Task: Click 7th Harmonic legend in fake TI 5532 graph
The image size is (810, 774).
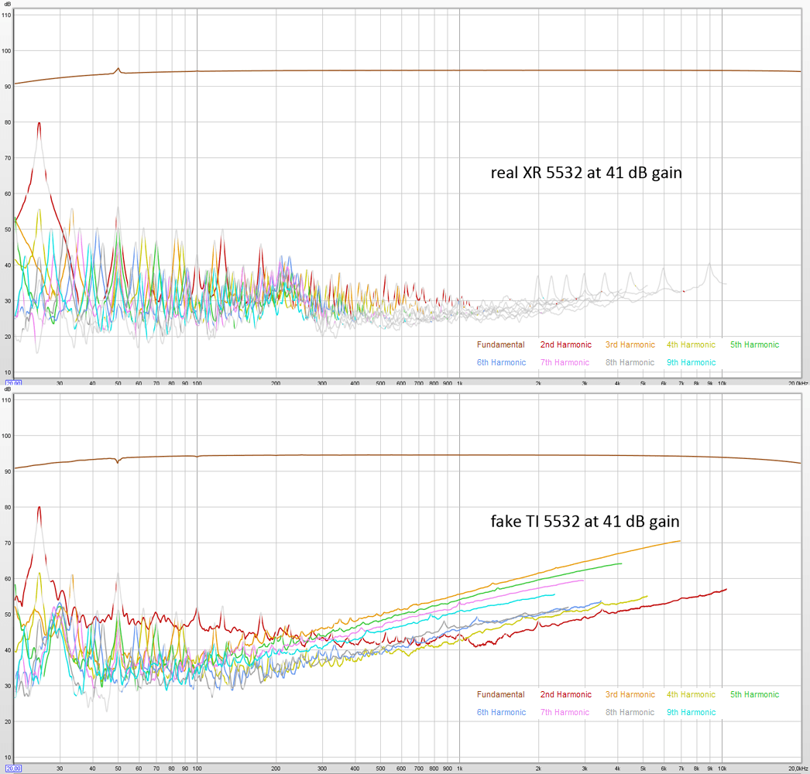Action: click(x=565, y=712)
